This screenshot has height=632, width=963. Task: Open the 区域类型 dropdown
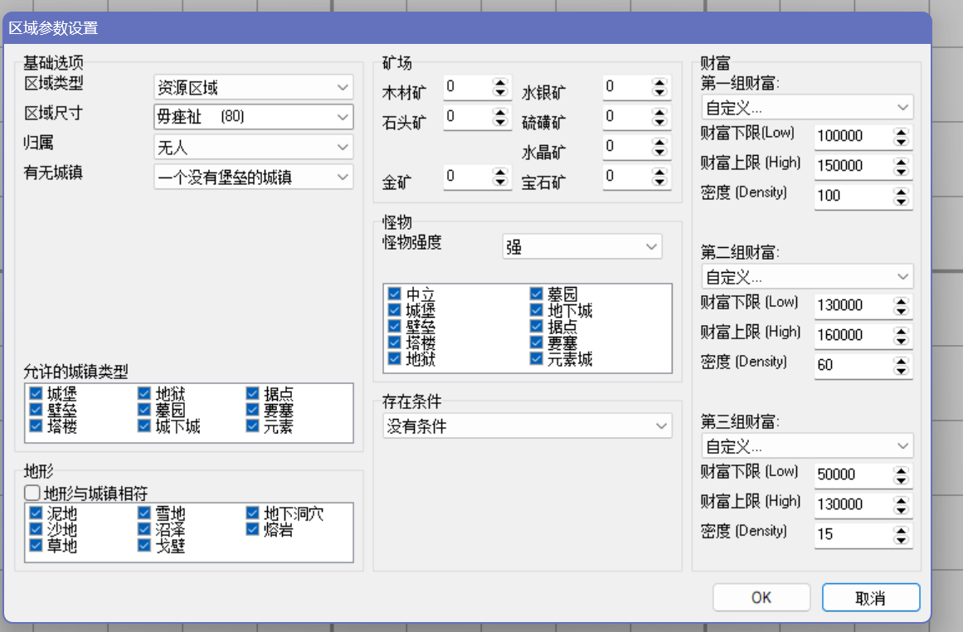click(253, 87)
